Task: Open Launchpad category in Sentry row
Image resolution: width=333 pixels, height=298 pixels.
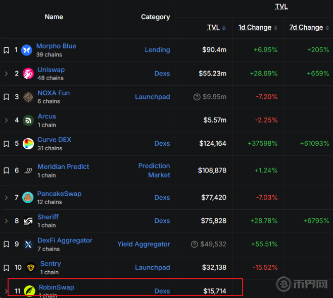Action: pos(153,267)
